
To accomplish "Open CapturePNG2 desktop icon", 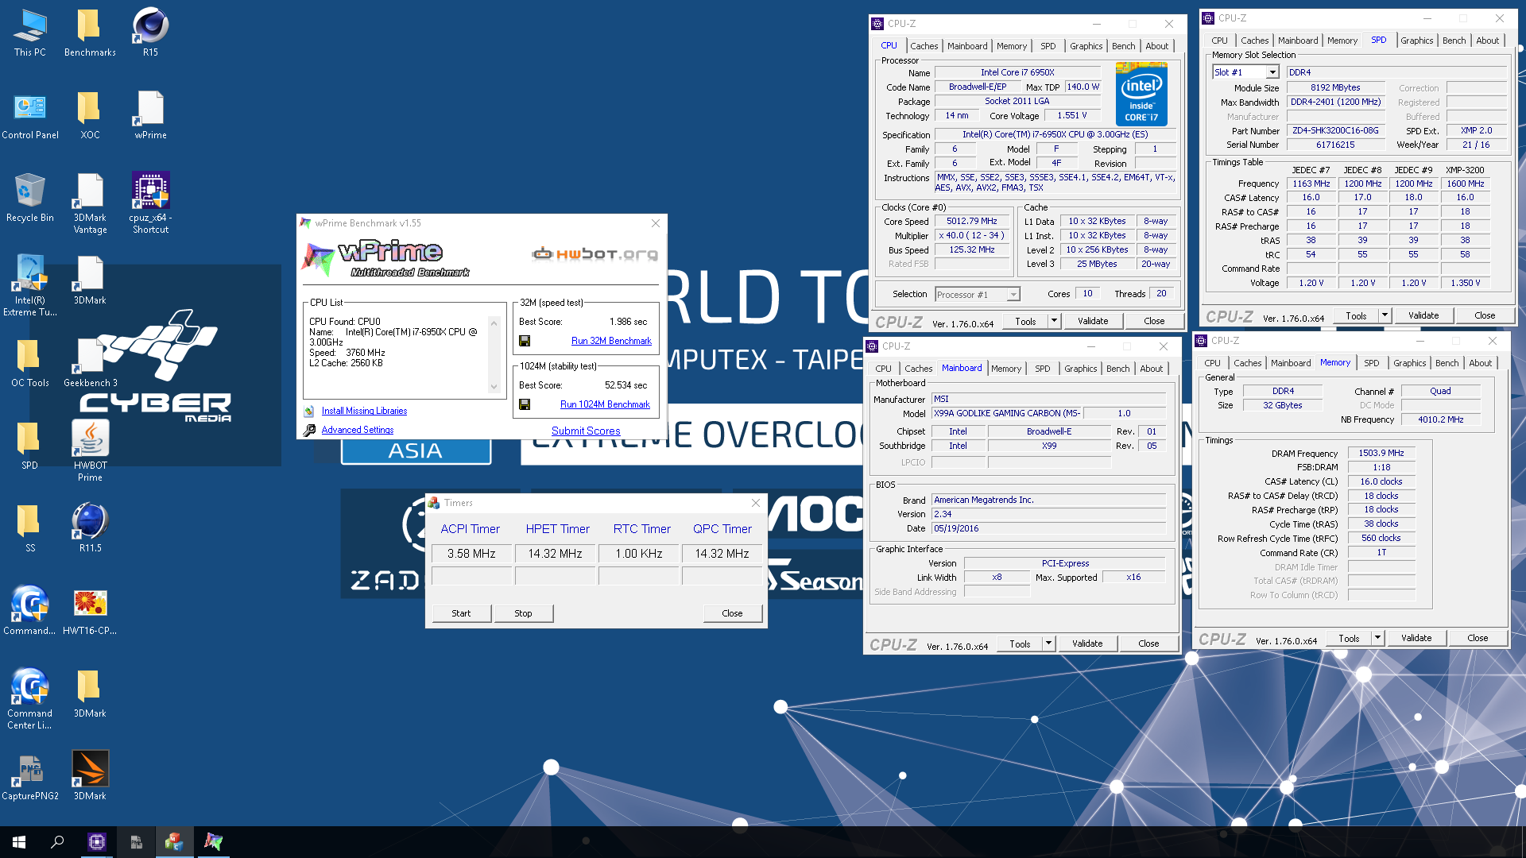I will 30,777.
